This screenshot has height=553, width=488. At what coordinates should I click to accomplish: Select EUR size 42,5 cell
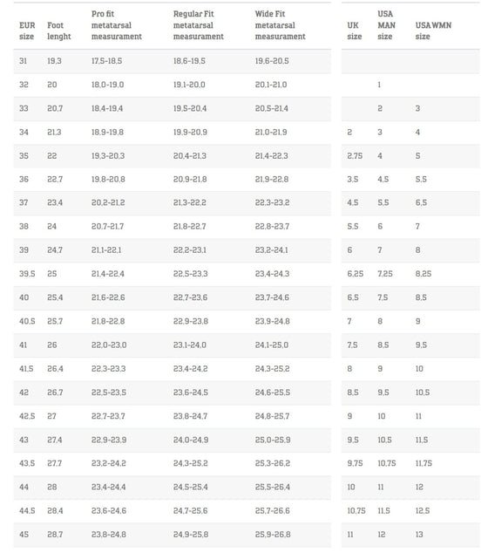(27, 416)
